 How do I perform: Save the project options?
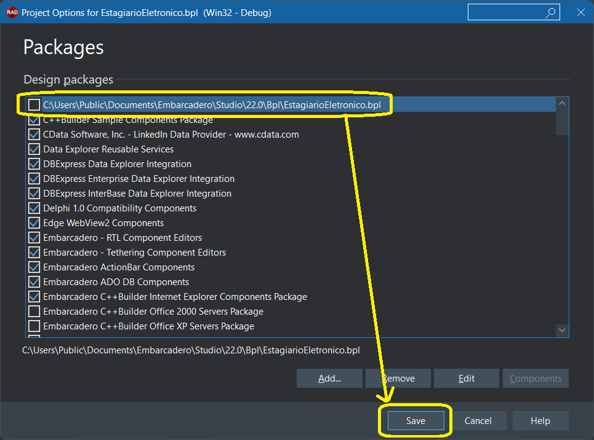pos(415,421)
